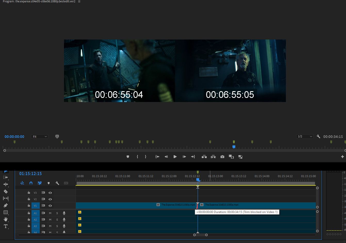346x243 pixels.
Task: Activate the Type tool
Action: [x=6, y=226]
